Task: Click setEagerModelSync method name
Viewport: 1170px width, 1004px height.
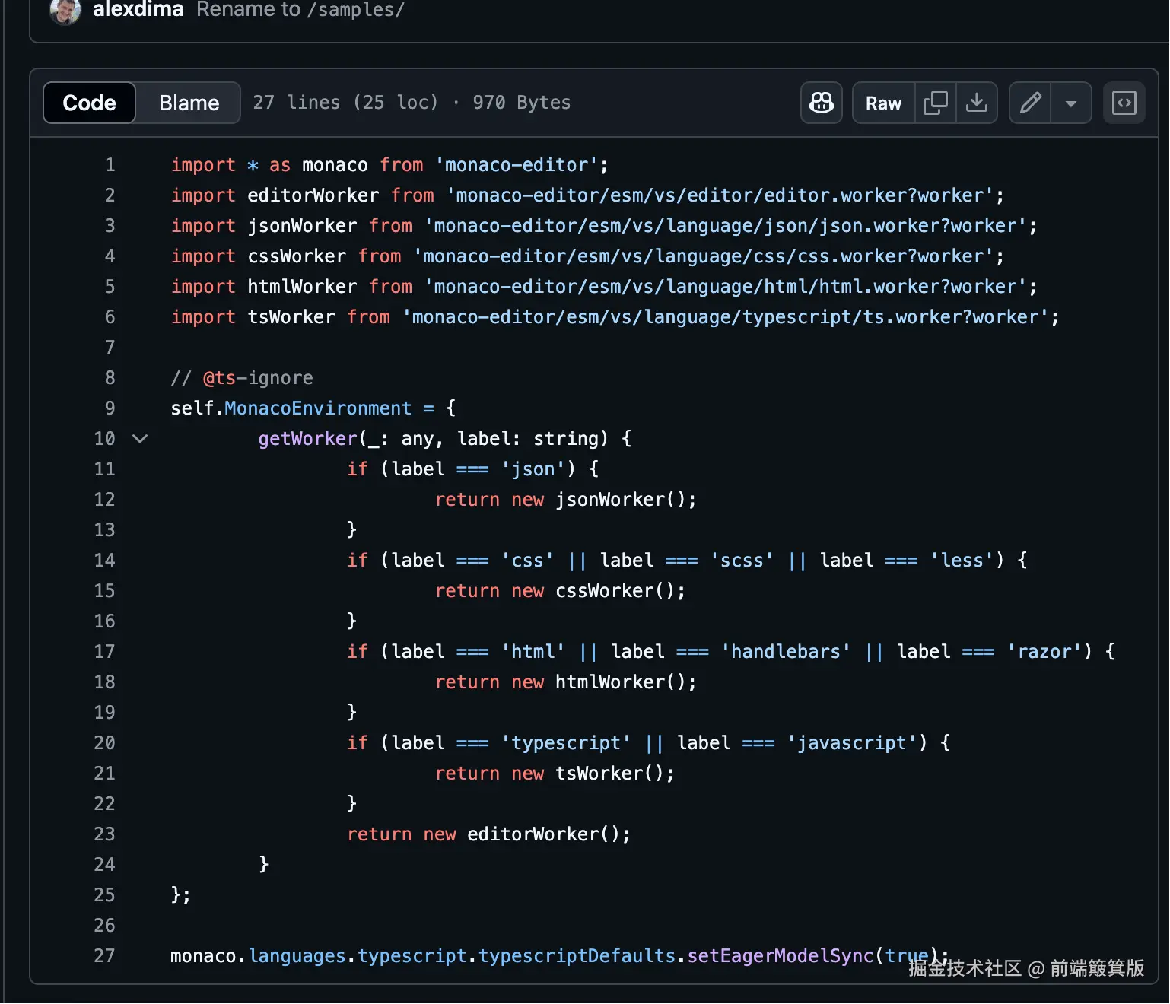Action: (781, 956)
